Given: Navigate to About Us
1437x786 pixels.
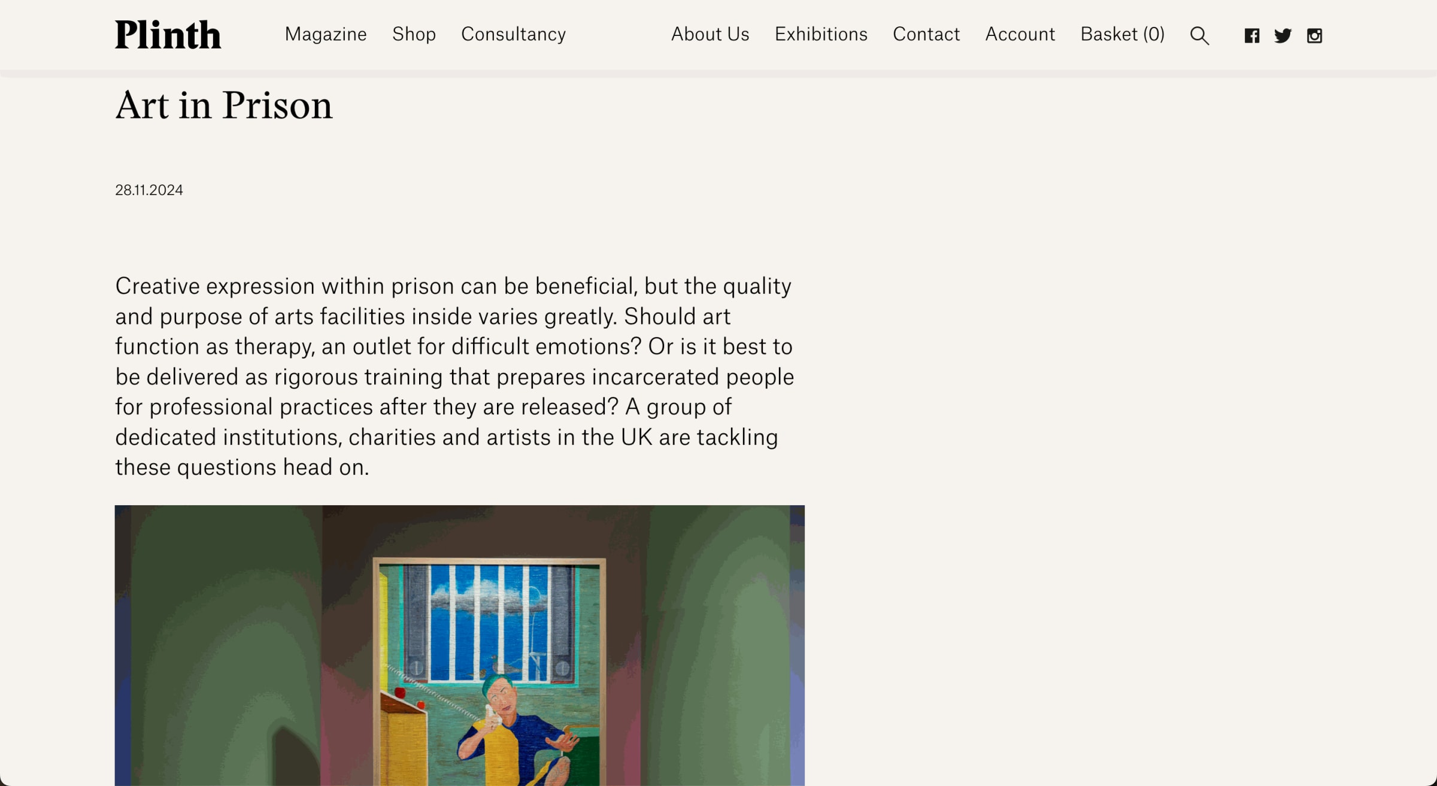Looking at the screenshot, I should (710, 35).
